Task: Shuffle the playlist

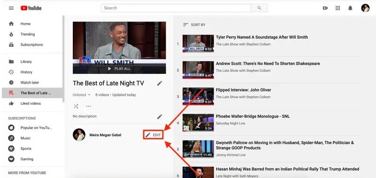Action: [76, 106]
